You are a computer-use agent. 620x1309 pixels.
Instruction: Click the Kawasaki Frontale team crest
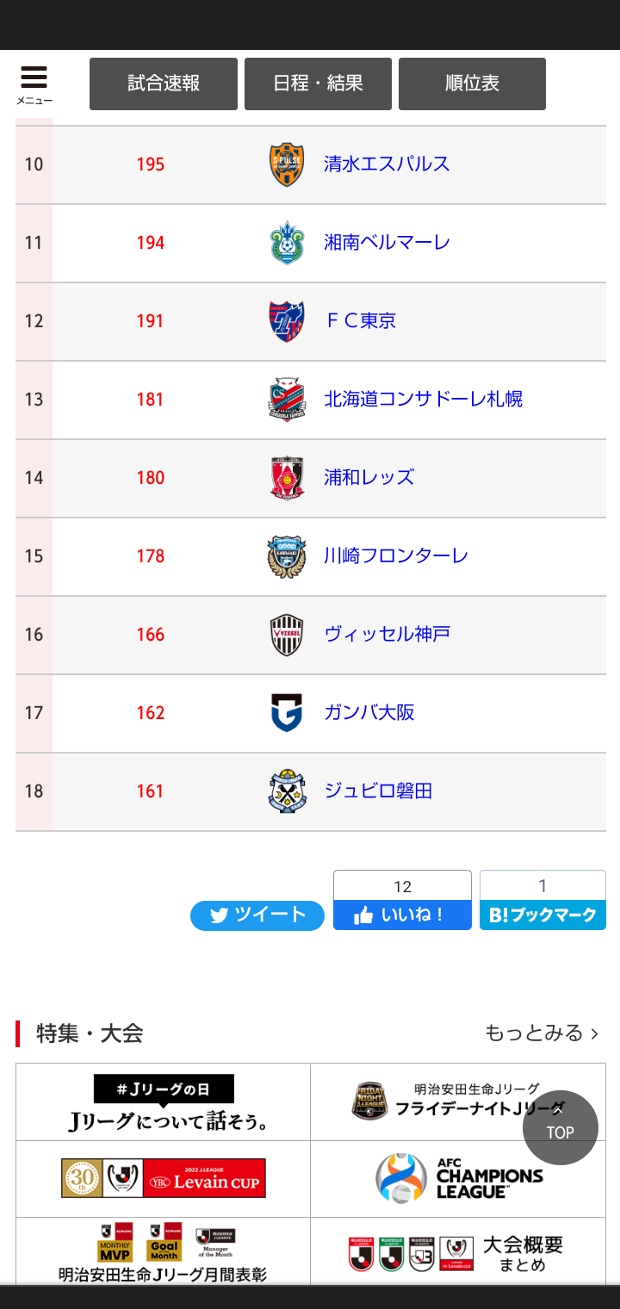287,556
